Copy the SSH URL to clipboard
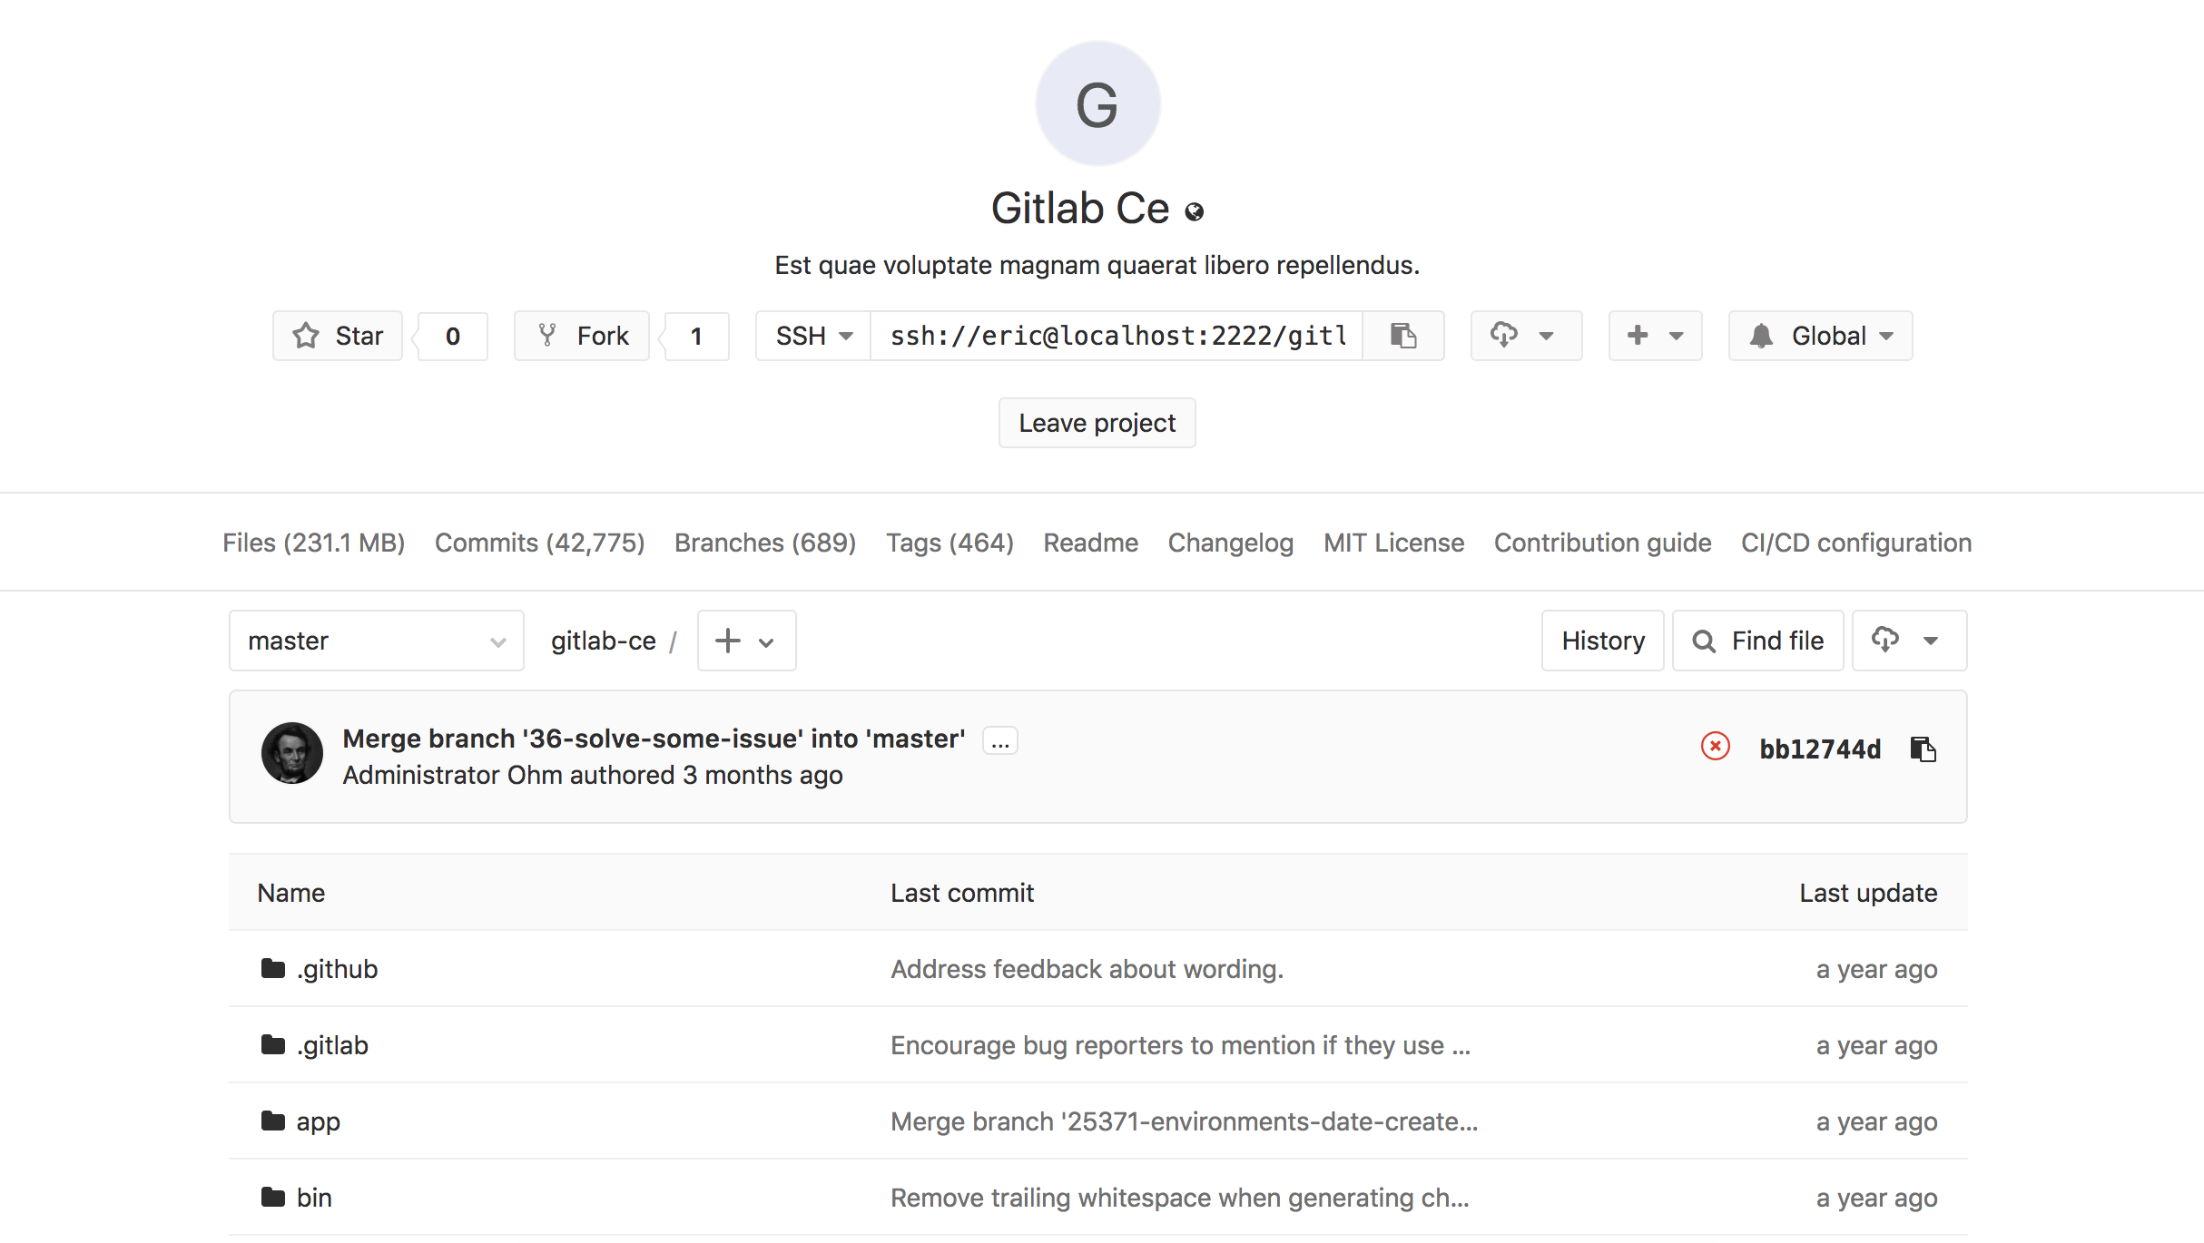This screenshot has height=1243, width=2204. tap(1402, 336)
